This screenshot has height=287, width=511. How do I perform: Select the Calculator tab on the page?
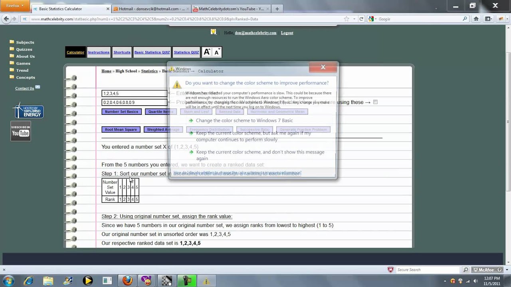tap(75, 52)
